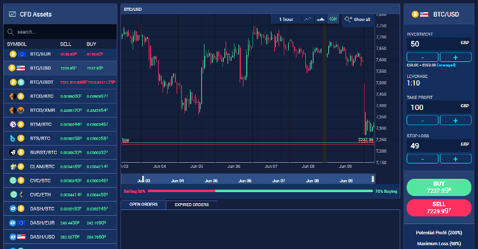Decrease take profit with the minus button
Image resolution: width=478 pixels, height=249 pixels.
pyautogui.click(x=423, y=121)
